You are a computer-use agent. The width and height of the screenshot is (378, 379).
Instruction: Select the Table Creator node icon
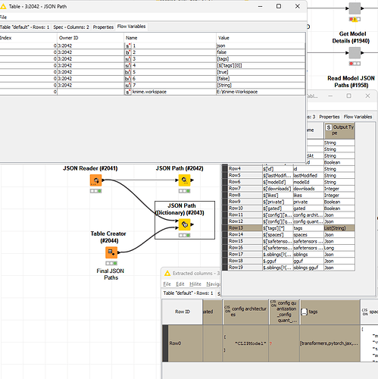coord(111,252)
